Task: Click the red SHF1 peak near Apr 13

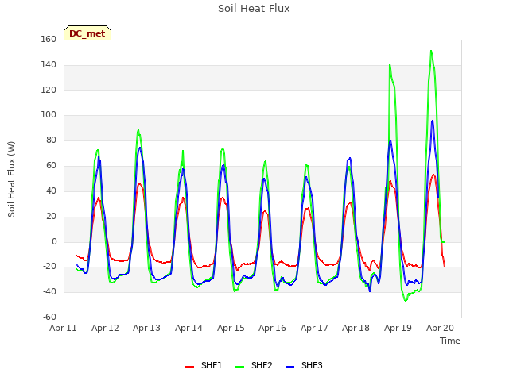Action: [x=140, y=184]
